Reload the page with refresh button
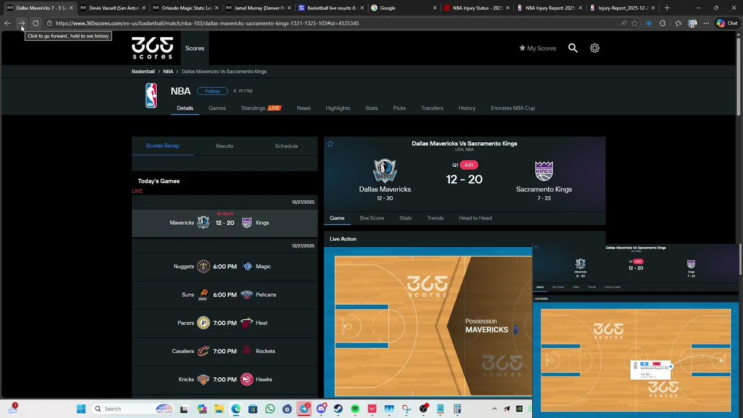 coord(35,23)
